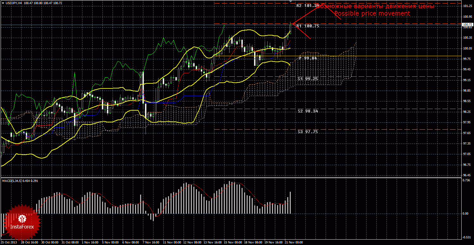474x245 pixels.
Task: Select the P 99.84 pivot label
Action: pyautogui.click(x=308, y=58)
